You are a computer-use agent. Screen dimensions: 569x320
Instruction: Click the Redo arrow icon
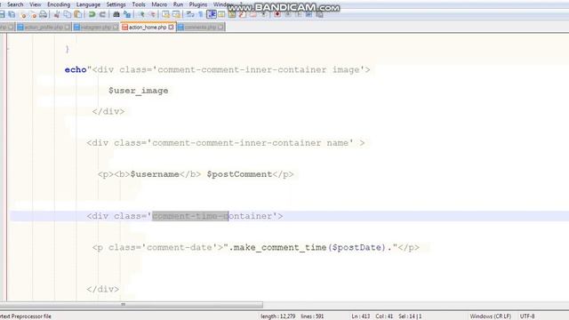(x=102, y=14)
